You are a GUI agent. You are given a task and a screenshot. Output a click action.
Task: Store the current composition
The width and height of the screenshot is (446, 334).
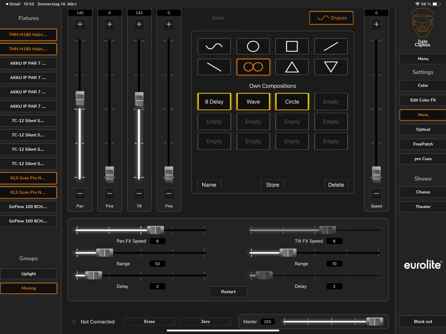pos(272,184)
